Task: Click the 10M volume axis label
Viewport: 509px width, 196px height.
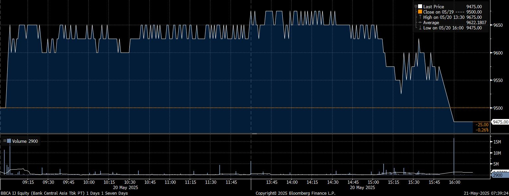Action: tap(497, 153)
